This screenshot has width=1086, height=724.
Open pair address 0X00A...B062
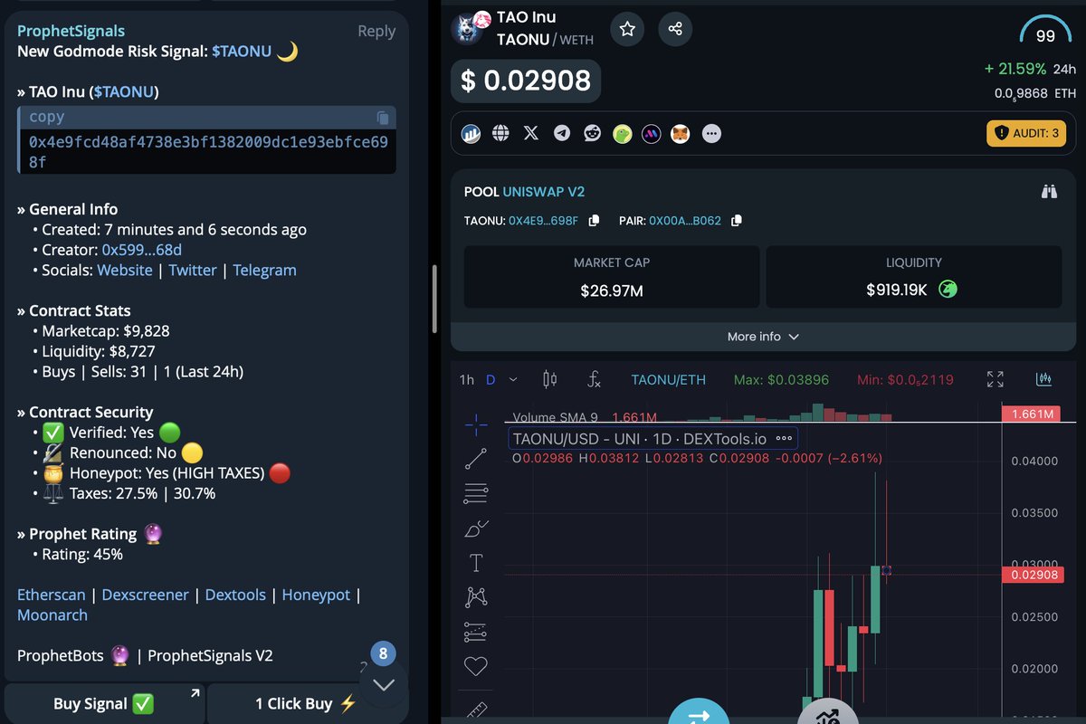685,221
